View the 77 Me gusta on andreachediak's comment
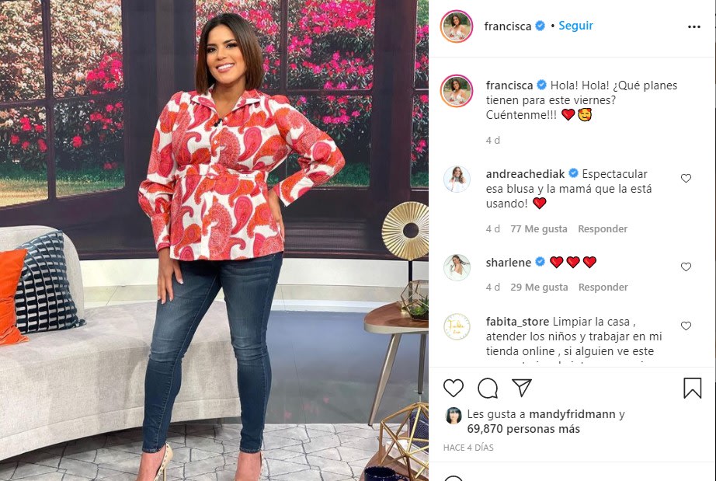716x481 pixels. [539, 229]
